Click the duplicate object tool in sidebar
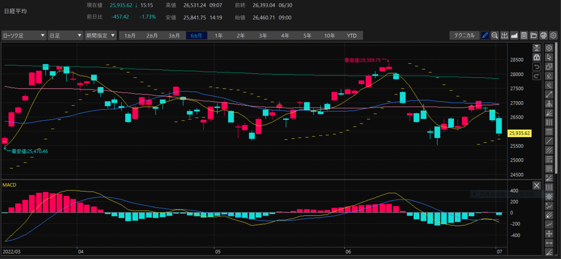Screen dimensions: 561x259 pyautogui.click(x=549, y=67)
